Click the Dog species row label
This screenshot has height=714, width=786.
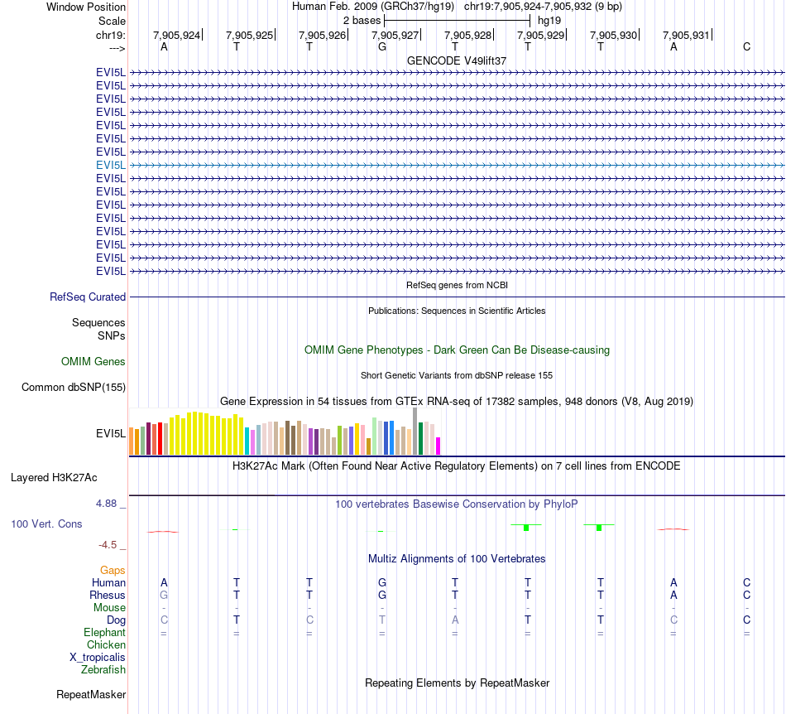click(x=117, y=620)
